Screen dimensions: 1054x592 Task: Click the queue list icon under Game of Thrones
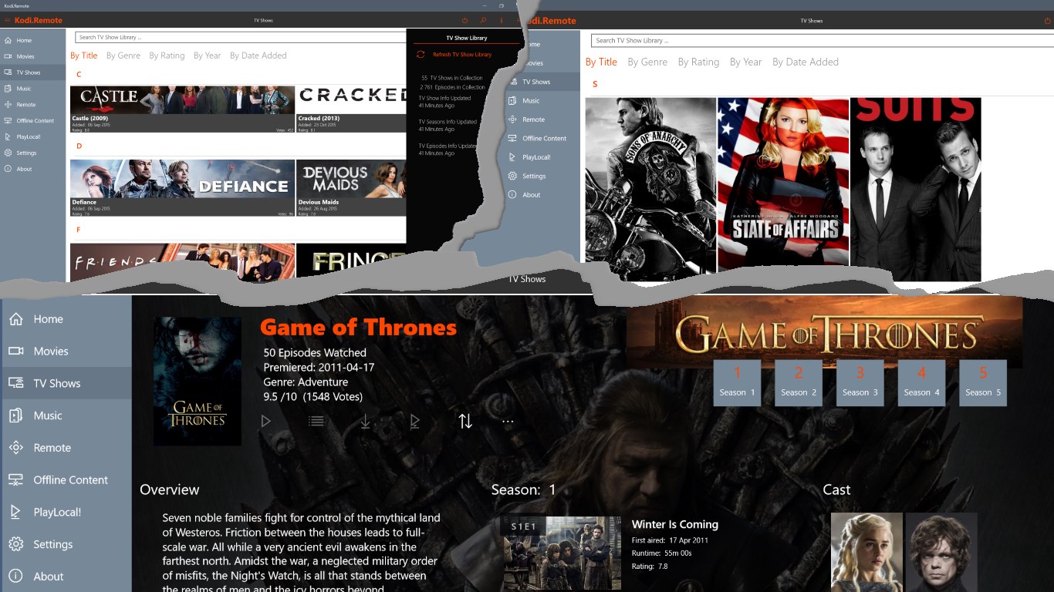(316, 421)
